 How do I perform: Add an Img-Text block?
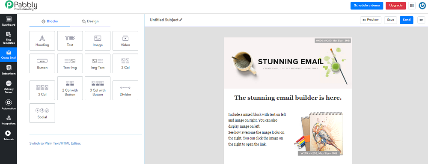click(98, 63)
